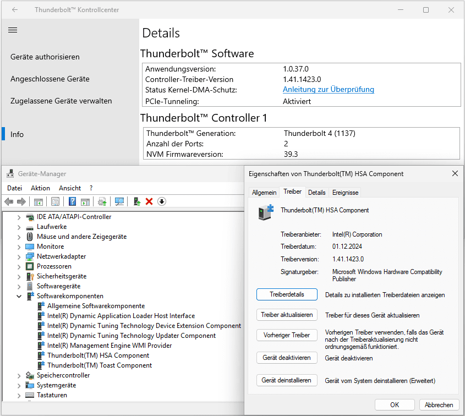Click the Thunderbolt HSA Component device icon in properties

pos(266,212)
